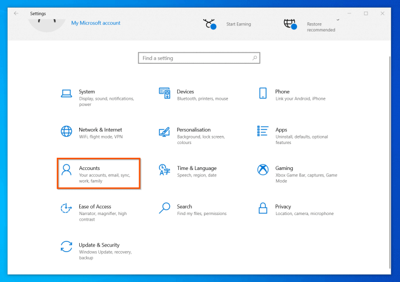Open the Phone icon
The height and width of the screenshot is (282, 400).
point(263,93)
